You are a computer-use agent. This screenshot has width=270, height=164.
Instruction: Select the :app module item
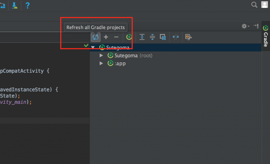(x=120, y=64)
